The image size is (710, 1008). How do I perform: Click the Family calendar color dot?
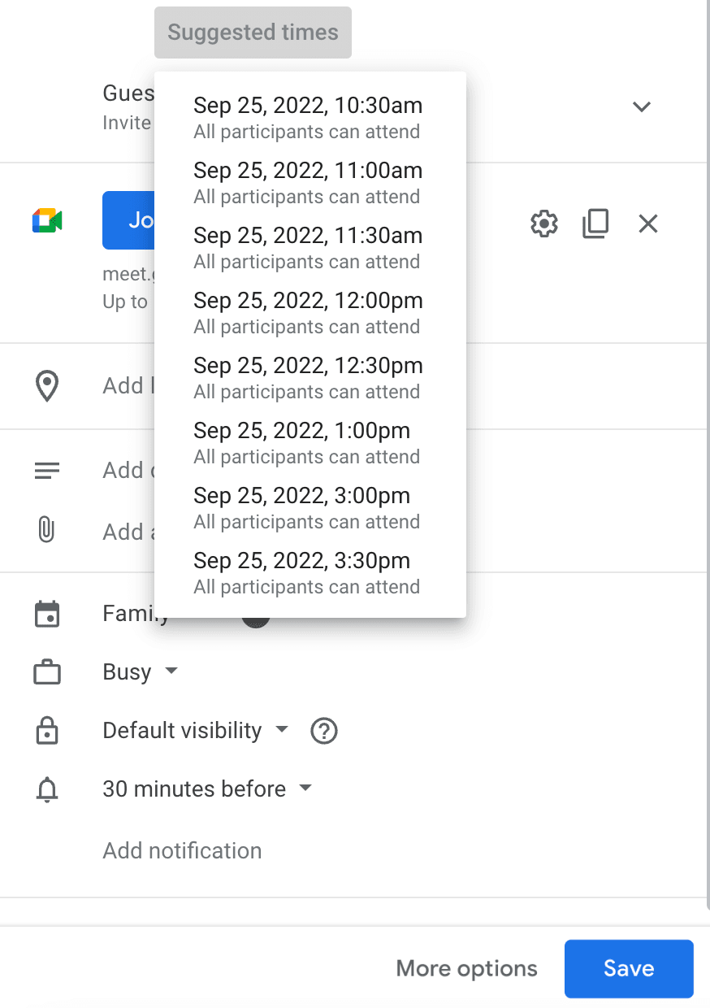coord(256,618)
